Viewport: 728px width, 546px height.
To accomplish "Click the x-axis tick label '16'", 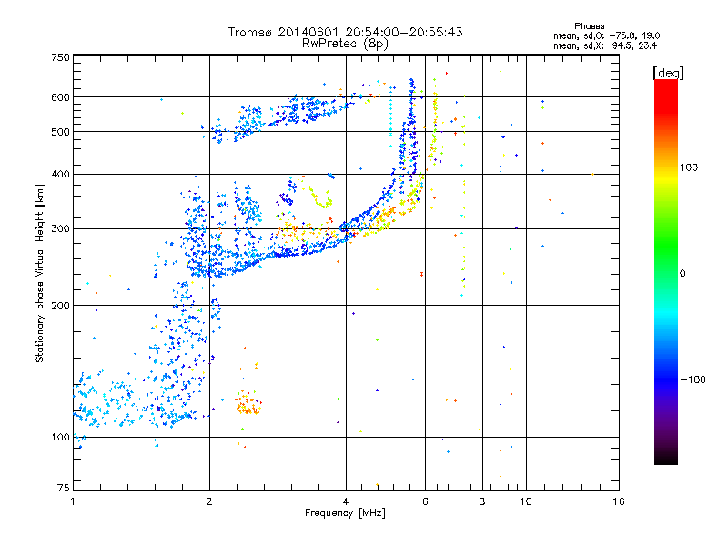I will 619,501.
